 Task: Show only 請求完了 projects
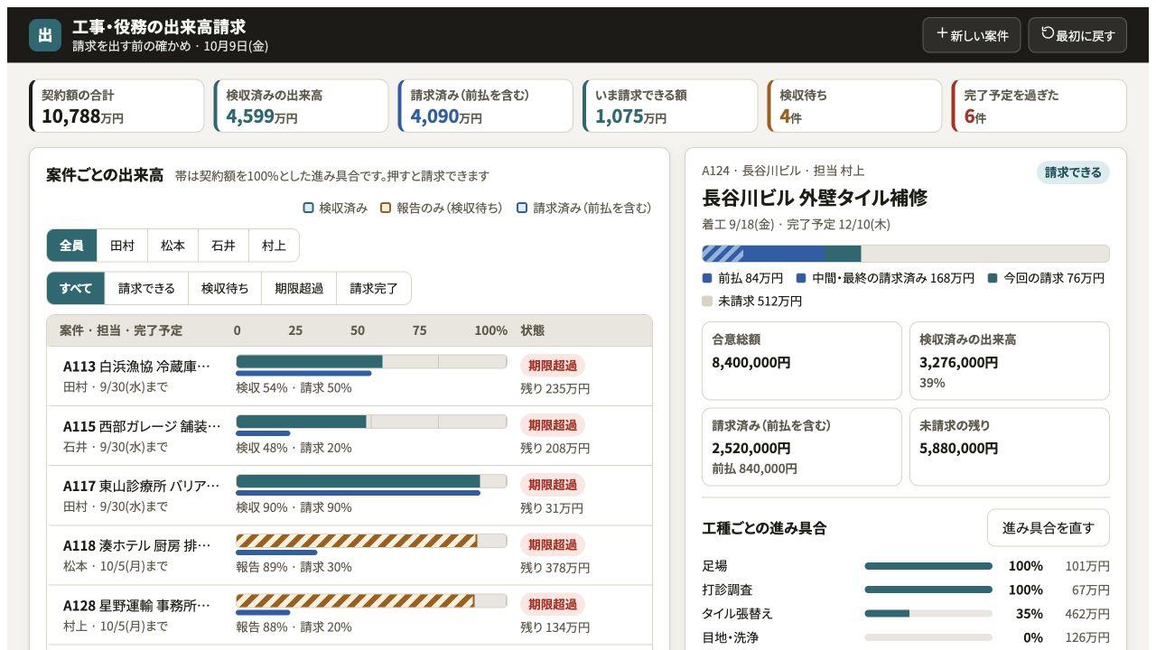(374, 289)
